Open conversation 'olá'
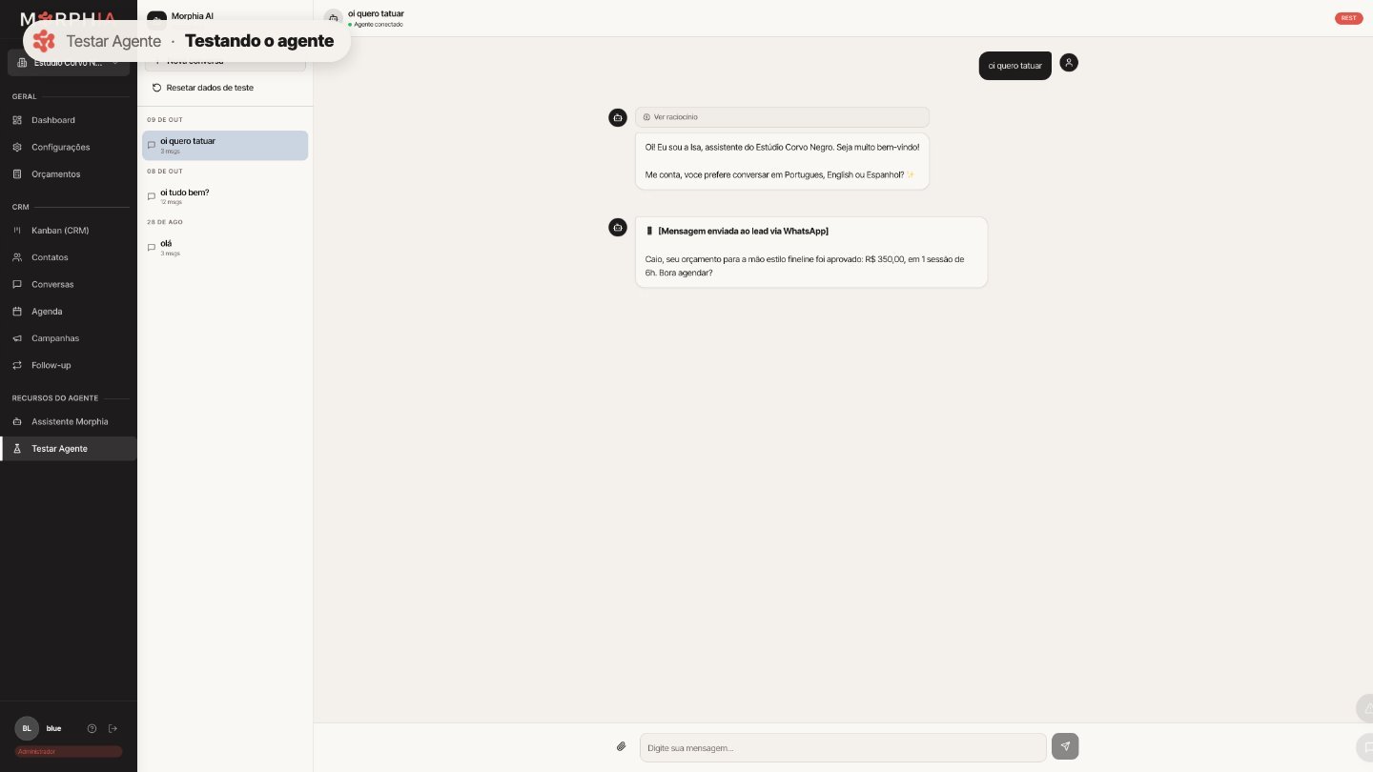This screenshot has height=772, width=1373. pos(225,248)
